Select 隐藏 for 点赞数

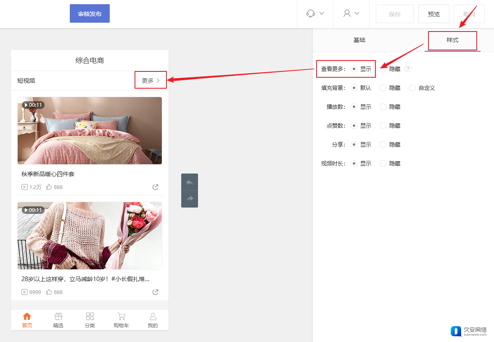click(383, 126)
